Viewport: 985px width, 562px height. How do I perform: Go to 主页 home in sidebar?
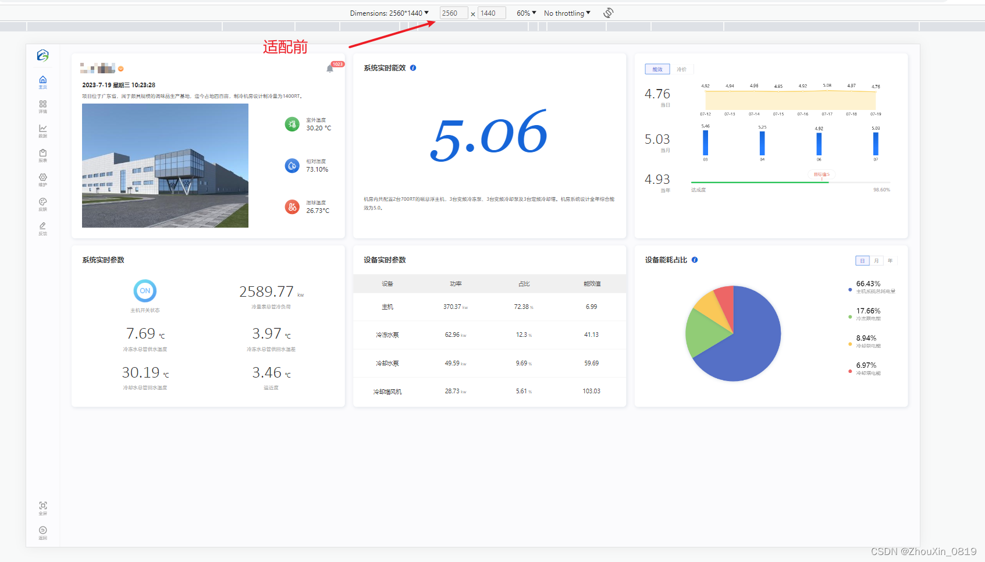(x=42, y=82)
